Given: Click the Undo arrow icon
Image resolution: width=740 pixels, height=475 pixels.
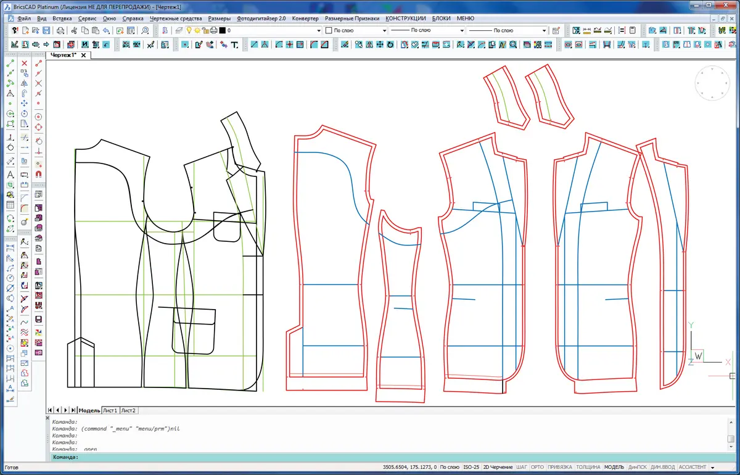Looking at the screenshot, I should click(107, 30).
